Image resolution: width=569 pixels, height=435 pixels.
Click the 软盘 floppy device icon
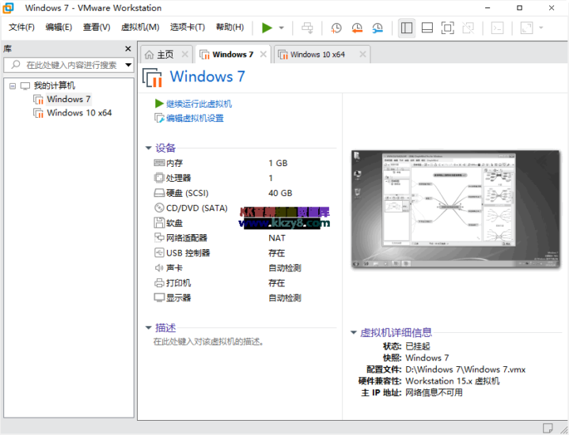[159, 223]
